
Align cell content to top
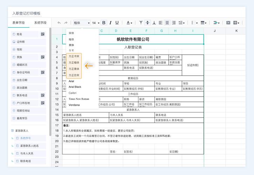[141, 23]
